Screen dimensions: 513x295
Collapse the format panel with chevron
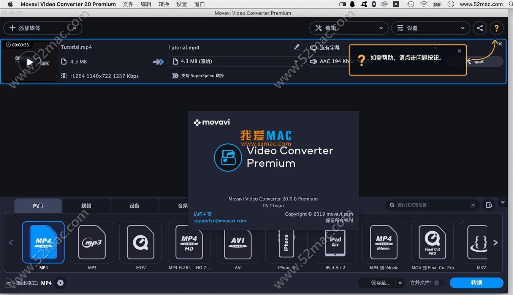pyautogui.click(x=503, y=202)
